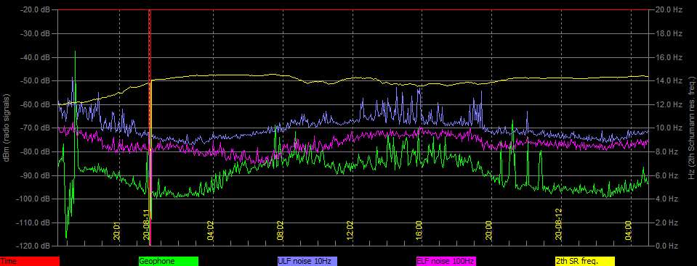This screenshot has height=266, width=697.
Task: Click the 20:00 time axis label
Action: pos(489,231)
